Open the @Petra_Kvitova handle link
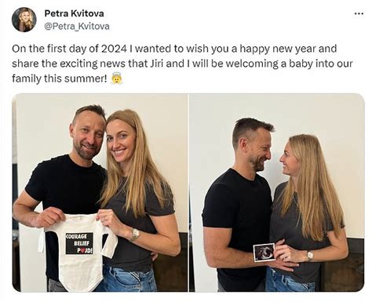 (x=77, y=27)
